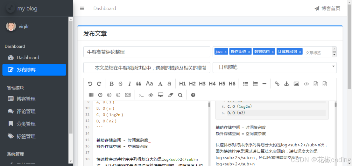Viewport: 352px width, 166px height.
Task: Insert inline code with </> icon
Action: (x=306, y=84)
